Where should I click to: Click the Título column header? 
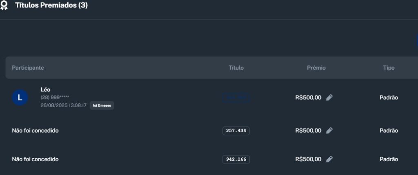[236, 68]
